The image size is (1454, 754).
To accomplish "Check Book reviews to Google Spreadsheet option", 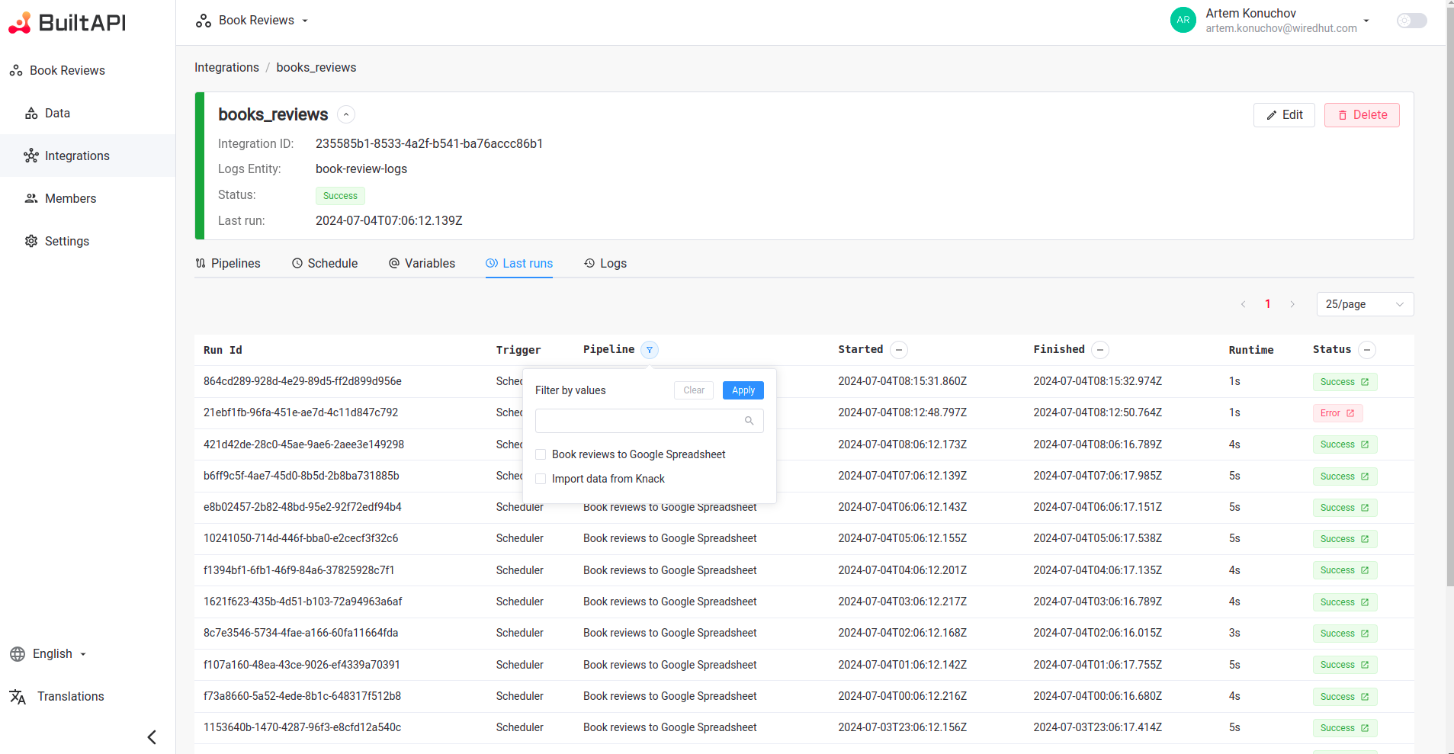I will (x=541, y=454).
